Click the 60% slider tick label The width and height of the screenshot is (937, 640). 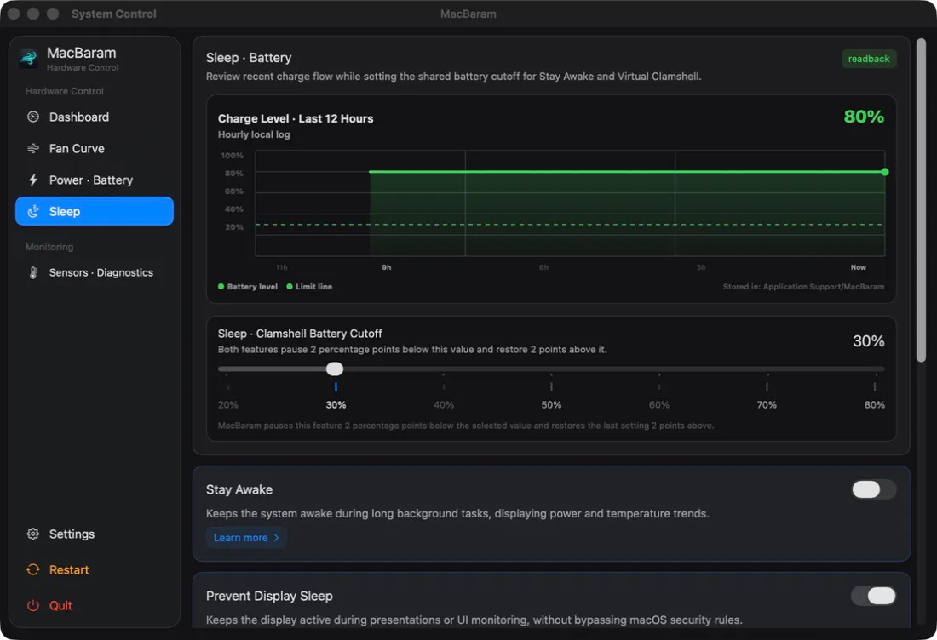tap(659, 405)
